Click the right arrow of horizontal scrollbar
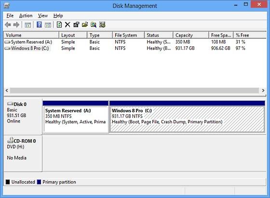The height and width of the screenshot is (198, 270). coord(263,90)
